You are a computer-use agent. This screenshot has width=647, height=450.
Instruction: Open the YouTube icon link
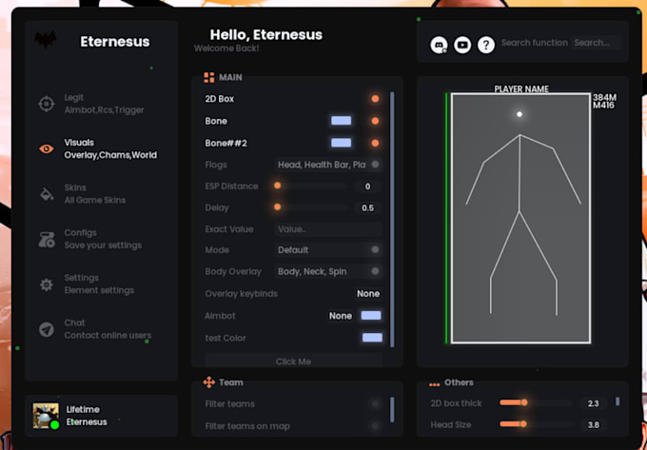[462, 45]
